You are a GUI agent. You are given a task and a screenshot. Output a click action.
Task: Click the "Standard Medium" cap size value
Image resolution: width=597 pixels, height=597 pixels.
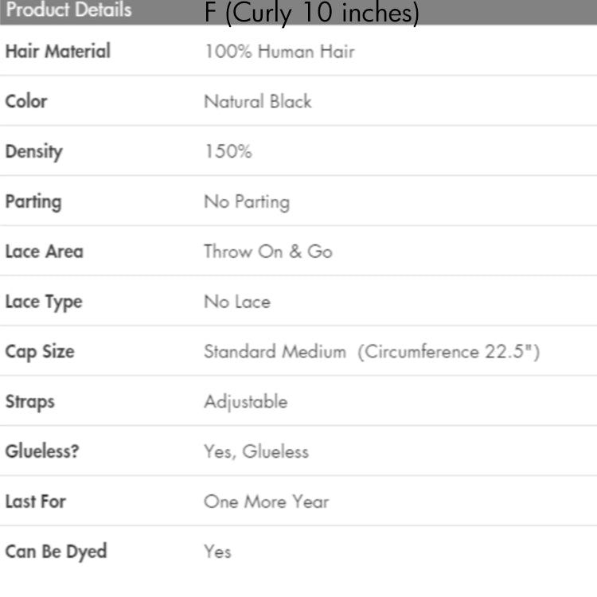(x=275, y=351)
